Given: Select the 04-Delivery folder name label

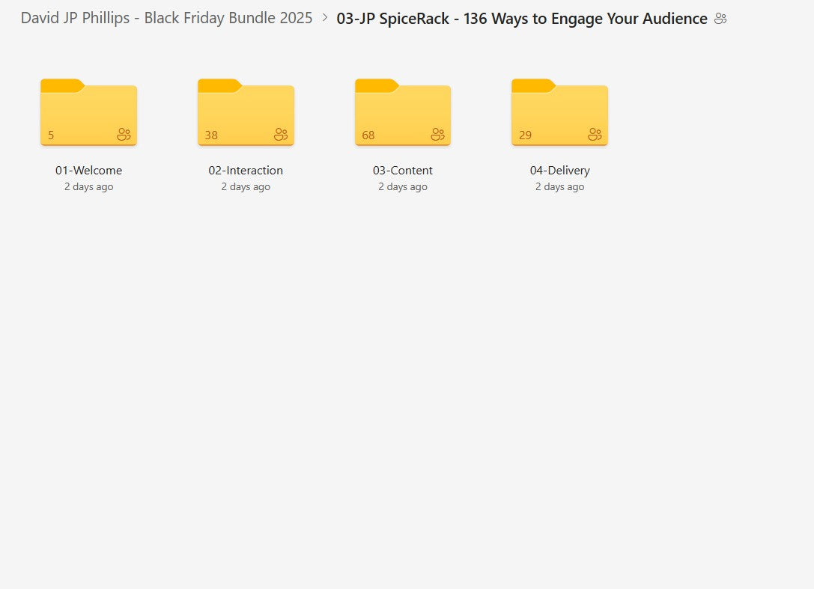Looking at the screenshot, I should pos(559,170).
